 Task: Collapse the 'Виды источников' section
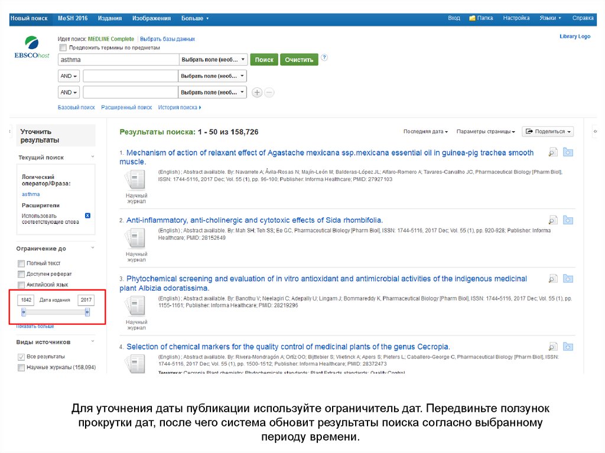click(93, 341)
